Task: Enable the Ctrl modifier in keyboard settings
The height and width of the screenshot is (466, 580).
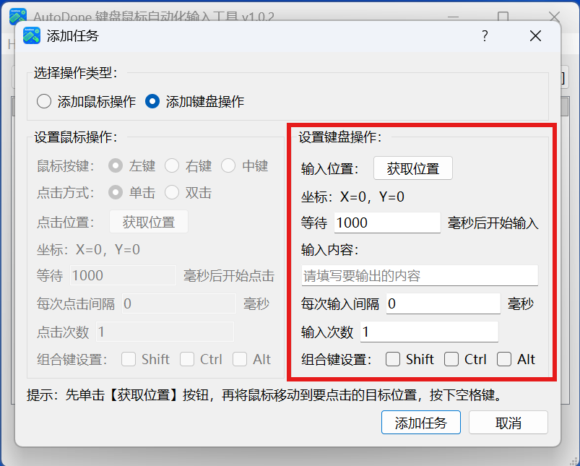Action: point(450,358)
